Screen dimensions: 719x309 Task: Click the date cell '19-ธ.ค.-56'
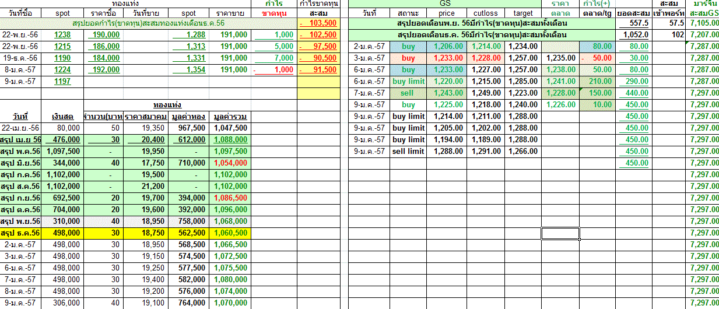(20, 58)
